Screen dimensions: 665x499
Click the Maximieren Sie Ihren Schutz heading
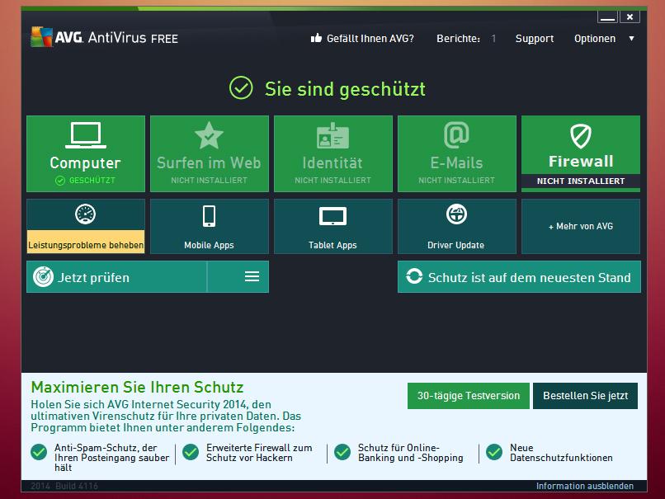point(138,387)
